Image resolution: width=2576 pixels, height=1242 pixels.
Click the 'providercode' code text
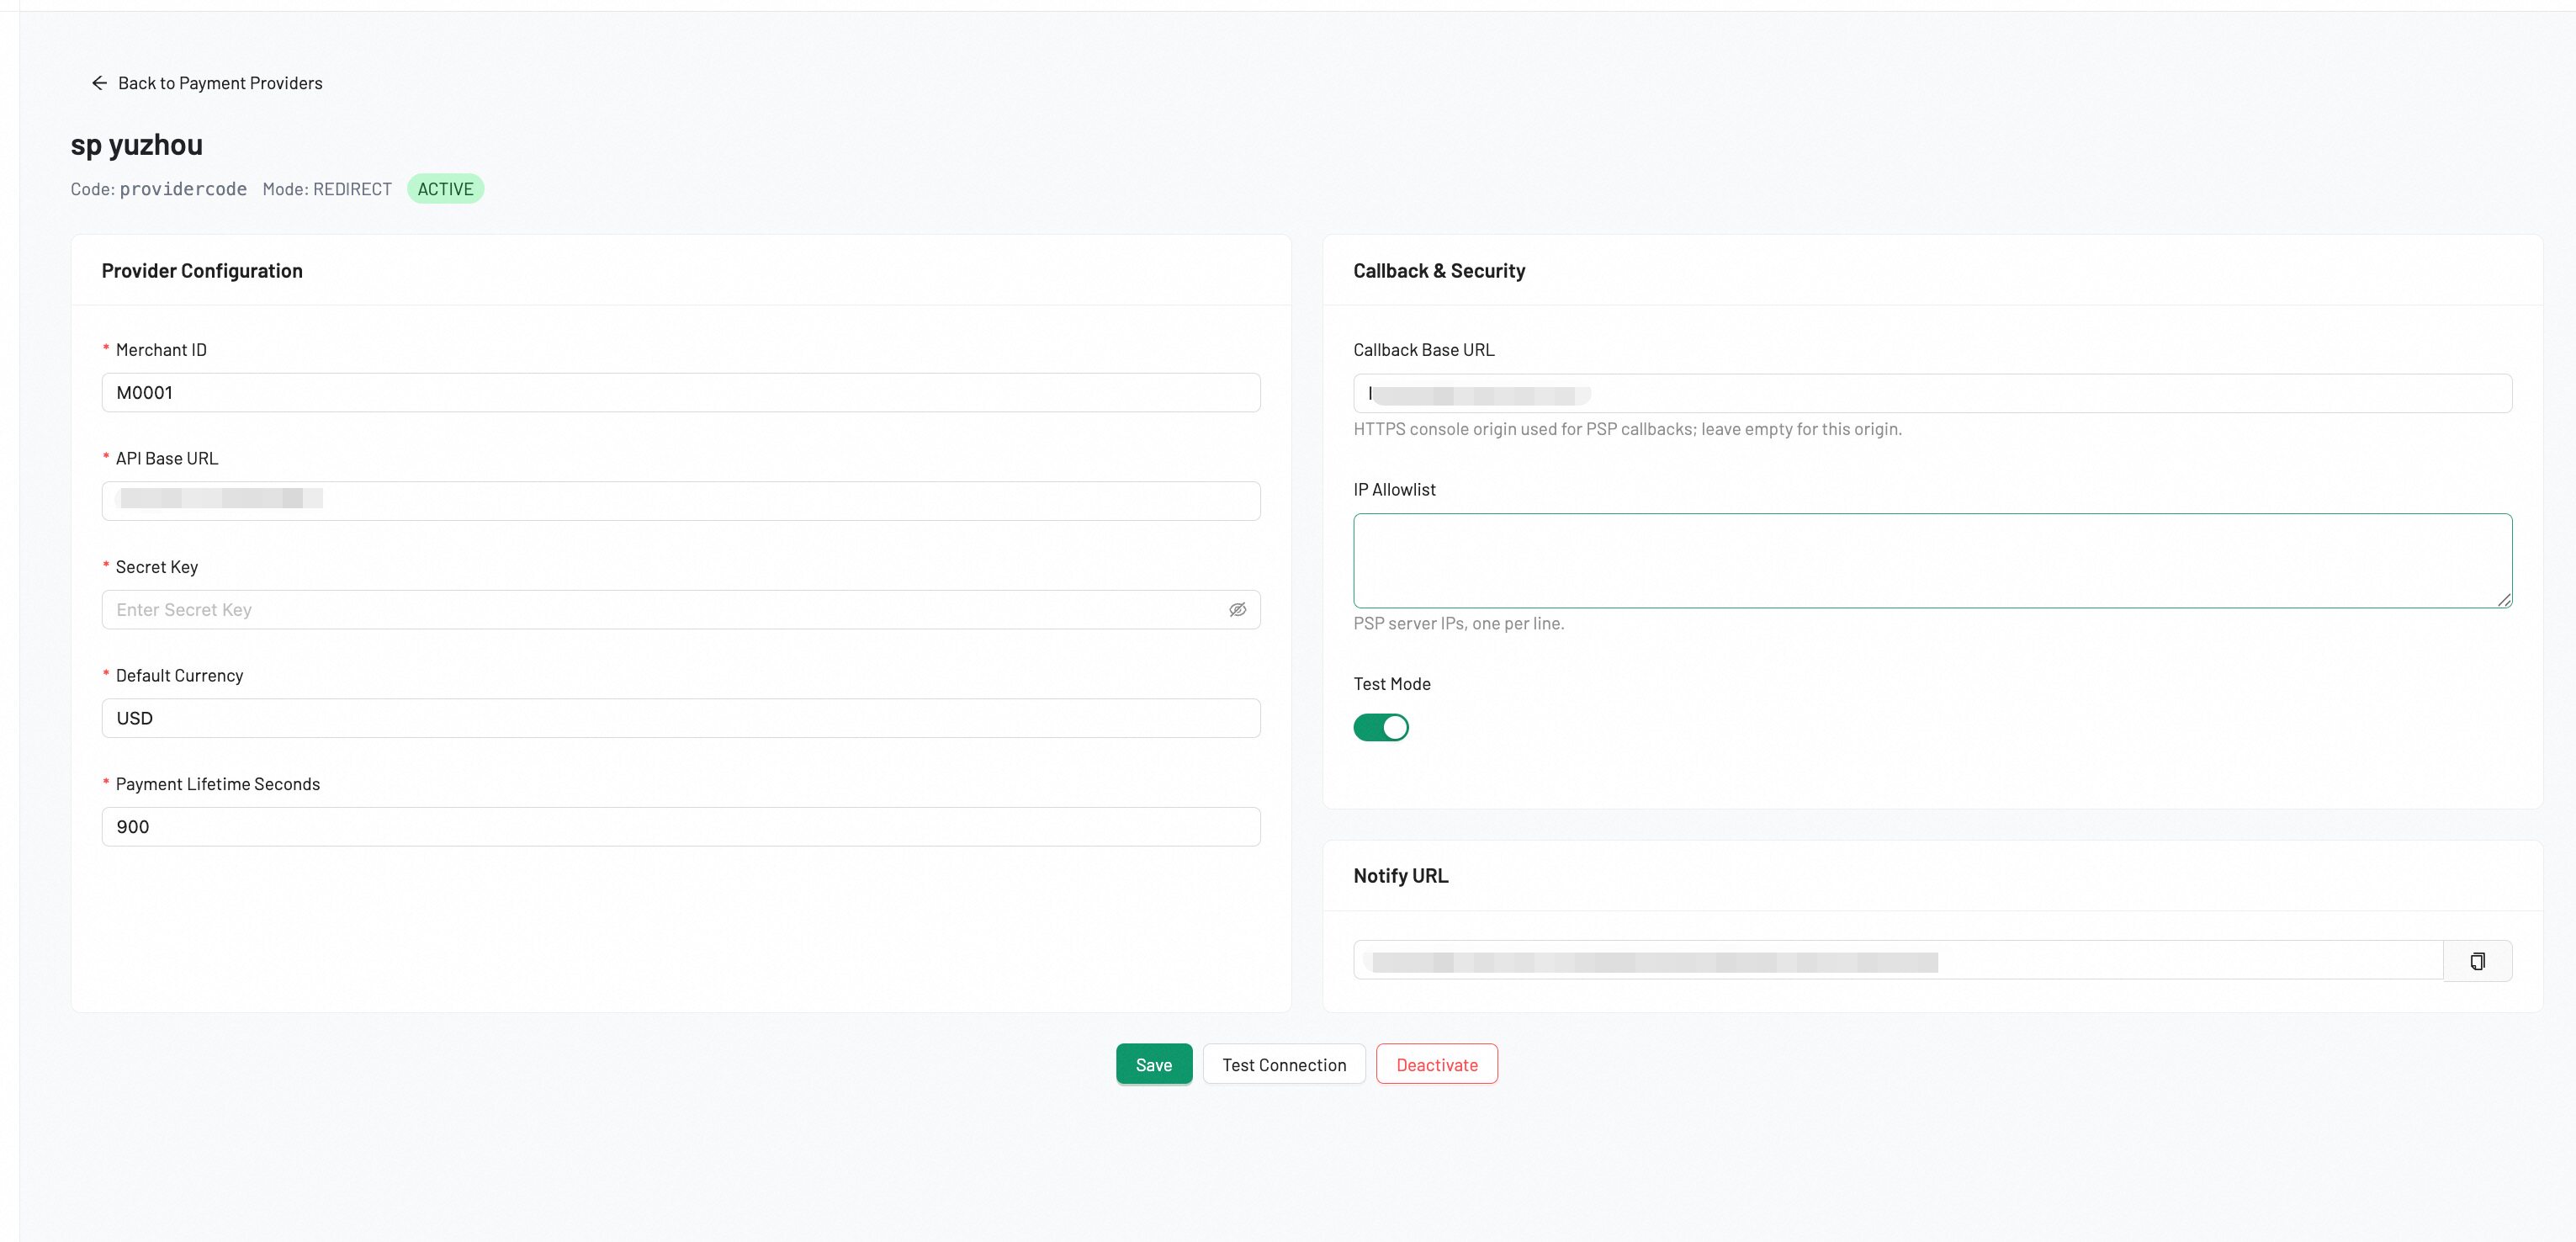pyautogui.click(x=183, y=189)
